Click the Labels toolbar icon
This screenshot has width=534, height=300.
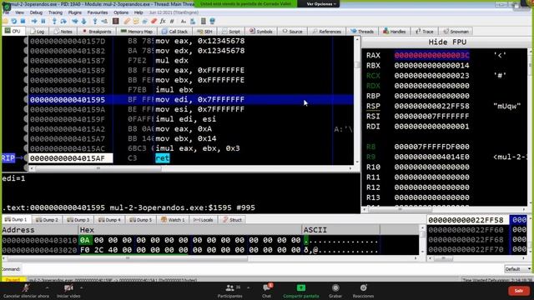144,21
